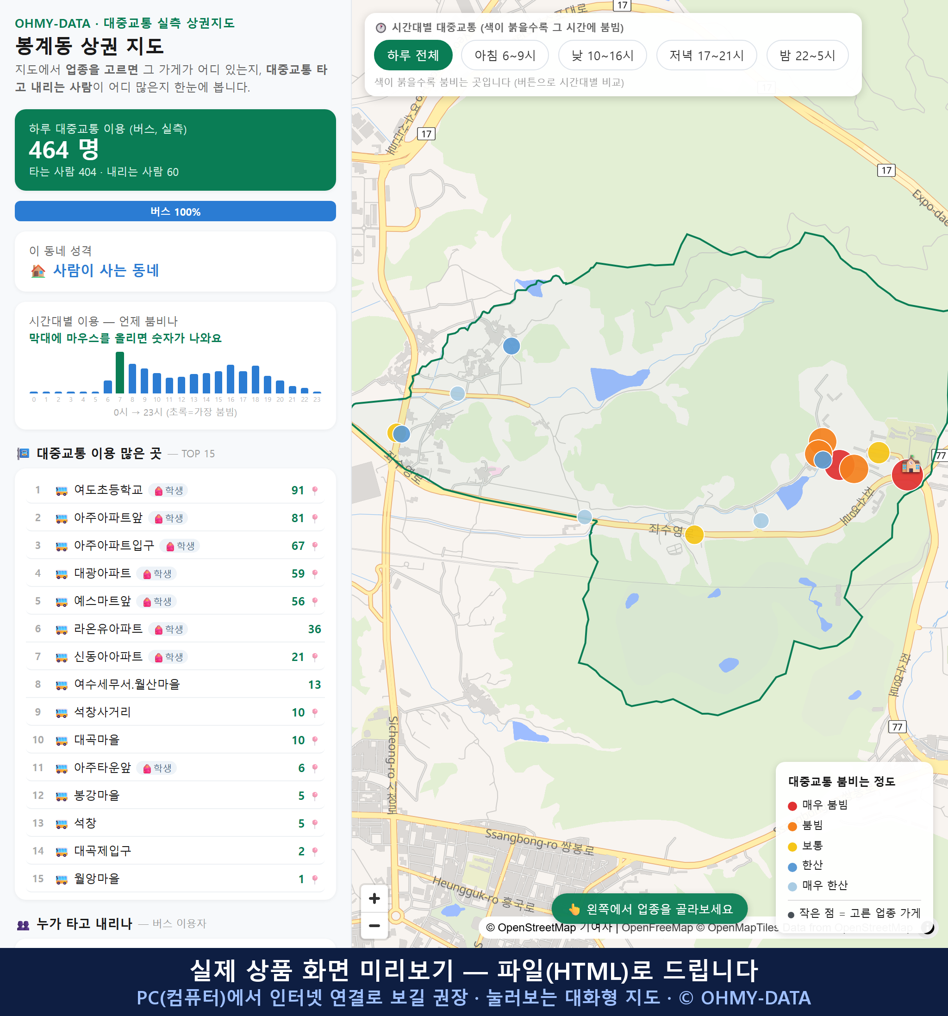Click the house icon beside 사람이 사는 동네
Viewport: 948px width, 1016px height.
tap(38, 270)
